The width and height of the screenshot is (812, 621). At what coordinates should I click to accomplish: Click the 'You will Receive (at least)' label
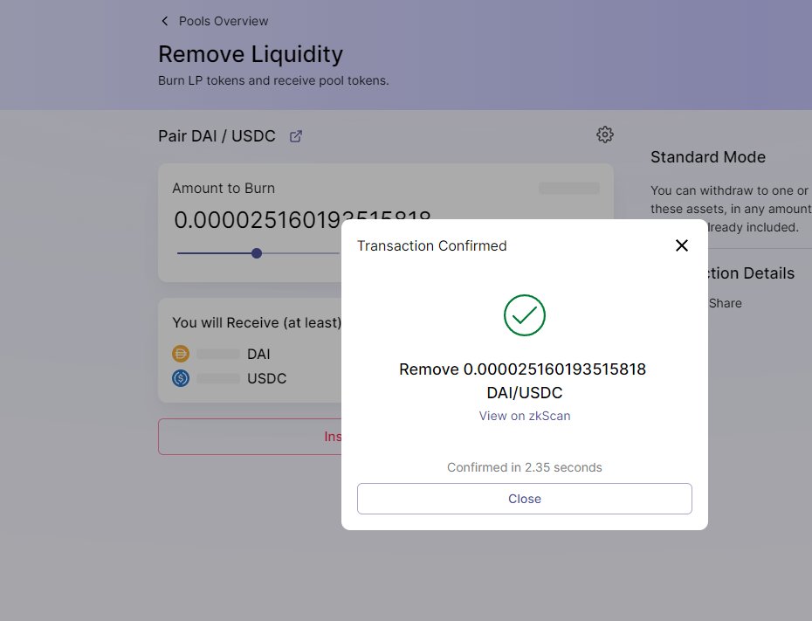257,322
